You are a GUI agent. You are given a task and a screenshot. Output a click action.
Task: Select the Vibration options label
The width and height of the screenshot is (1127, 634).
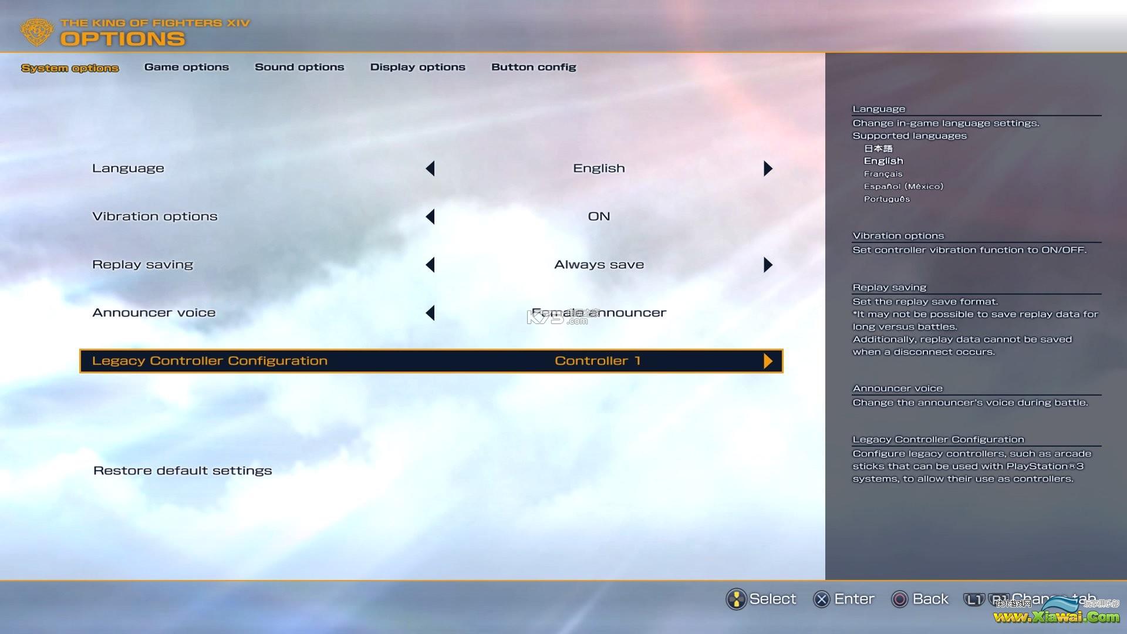[x=154, y=217]
